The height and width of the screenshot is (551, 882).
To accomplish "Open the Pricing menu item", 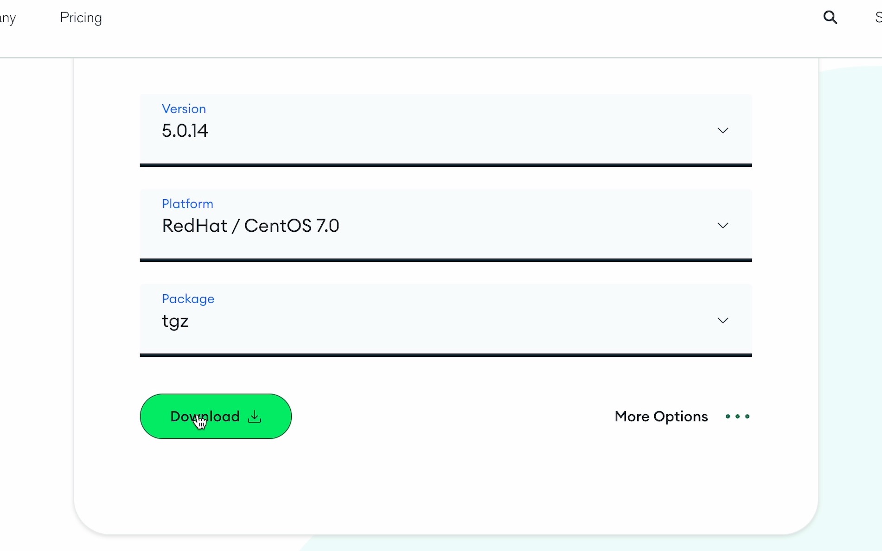I will [x=81, y=18].
